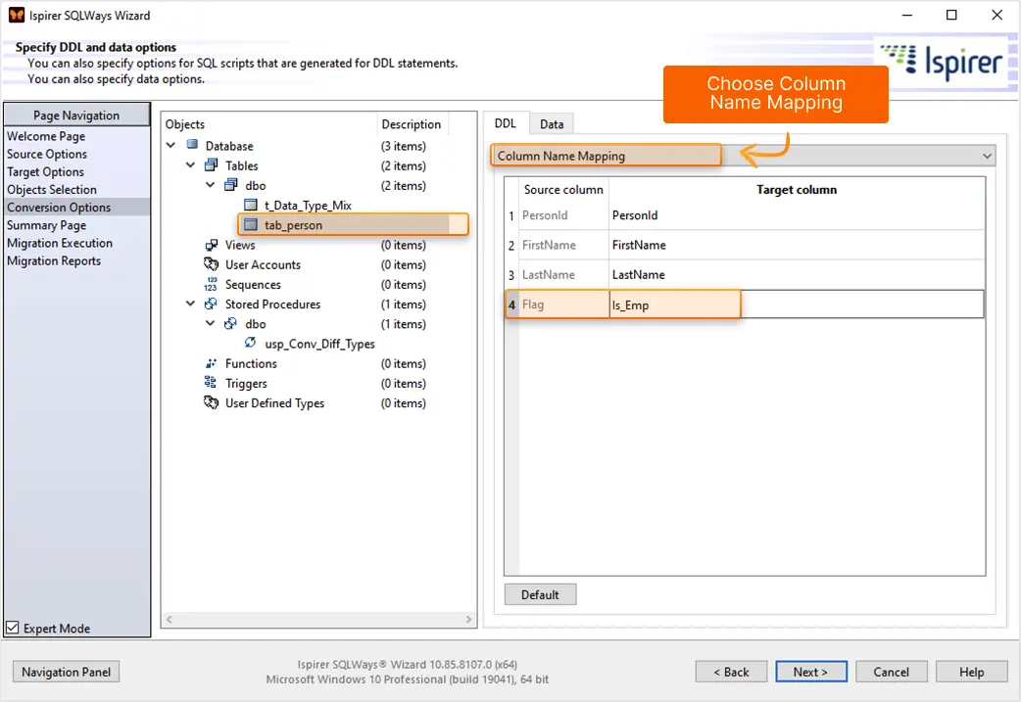
Task: Click the Sequences 123 icon
Action: coord(211,284)
